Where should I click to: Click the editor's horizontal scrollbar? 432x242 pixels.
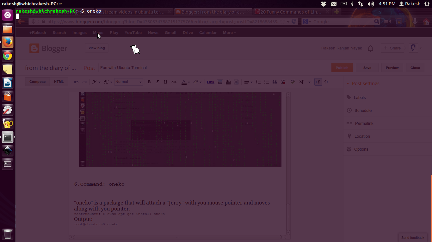coord(177,237)
